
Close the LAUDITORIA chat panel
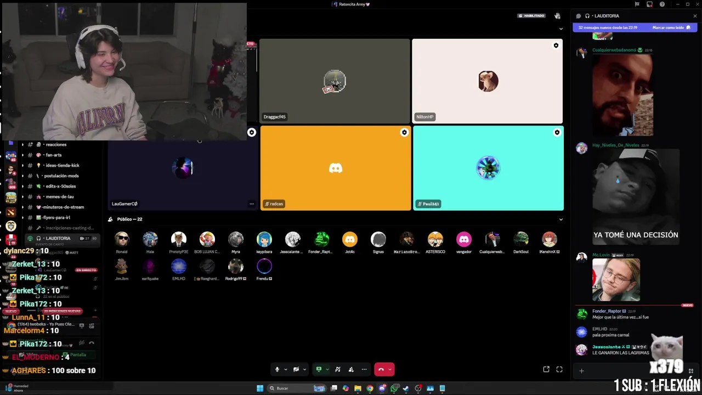[695, 16]
